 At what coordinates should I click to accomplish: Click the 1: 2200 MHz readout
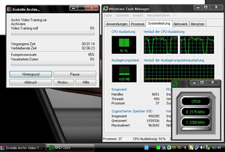click(195, 122)
